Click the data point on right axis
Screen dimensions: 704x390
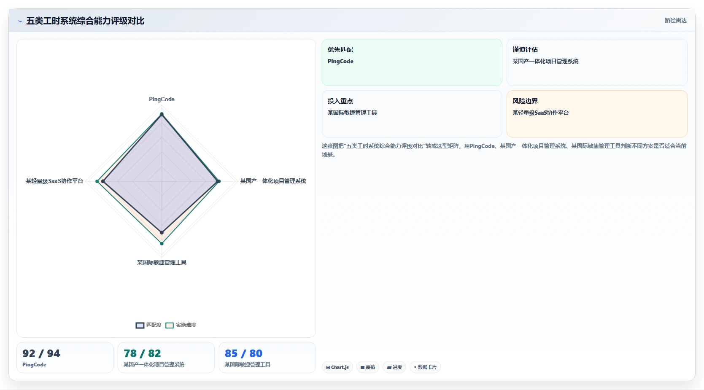coord(218,181)
